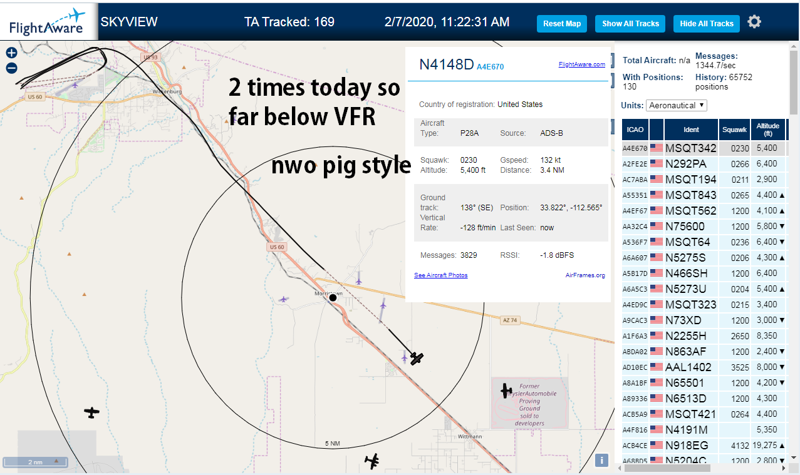Viewport: 800px width, 475px height.
Task: Select the N65501 aircraft row
Action: tap(704, 383)
